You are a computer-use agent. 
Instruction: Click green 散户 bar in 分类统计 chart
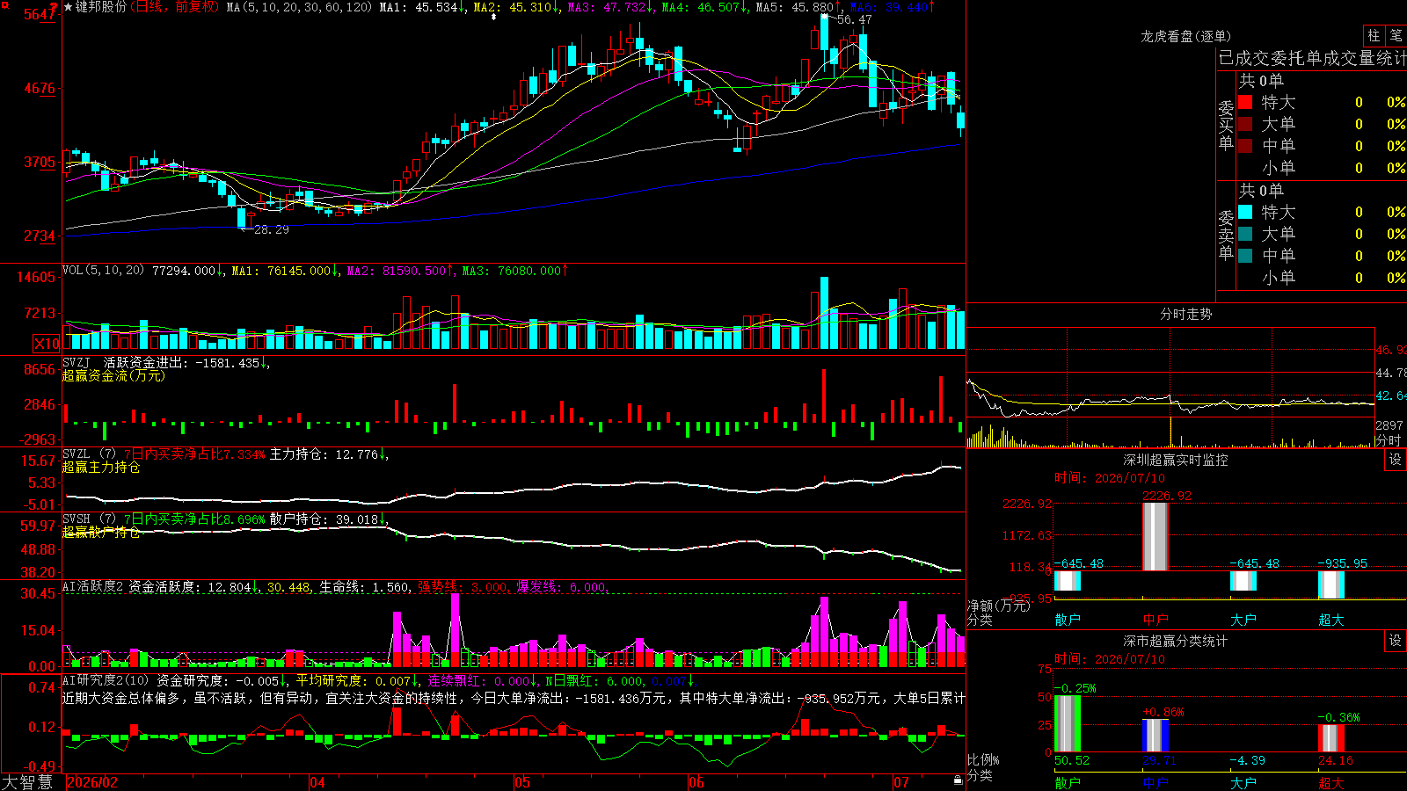point(1068,723)
